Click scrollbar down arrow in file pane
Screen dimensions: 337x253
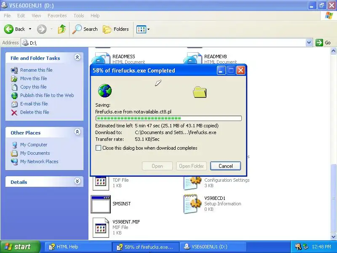click(333, 237)
